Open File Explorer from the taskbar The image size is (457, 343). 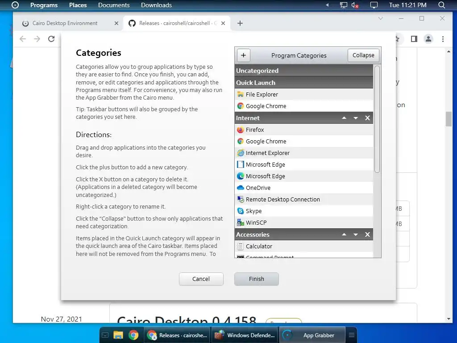tap(118, 335)
